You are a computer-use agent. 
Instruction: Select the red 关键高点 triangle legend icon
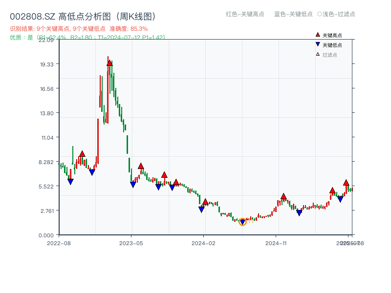(317, 35)
